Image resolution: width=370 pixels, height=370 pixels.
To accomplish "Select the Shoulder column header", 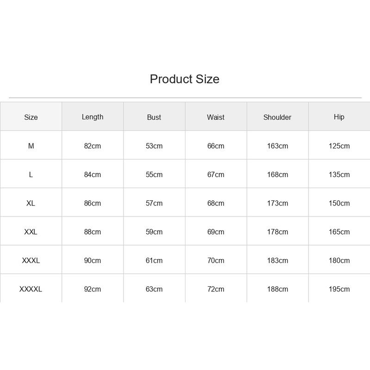I will pos(277,117).
